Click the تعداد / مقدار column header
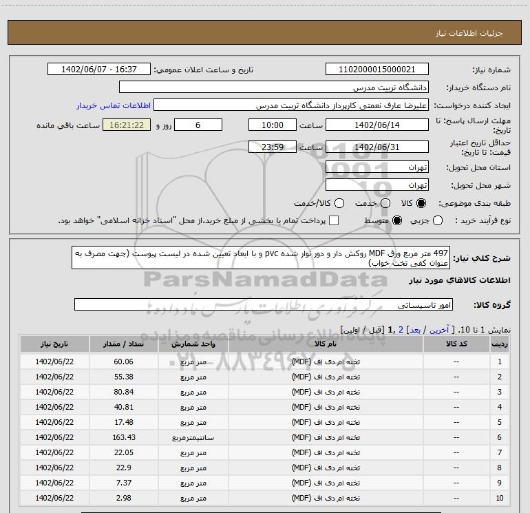530x513 pixels. 124,344
